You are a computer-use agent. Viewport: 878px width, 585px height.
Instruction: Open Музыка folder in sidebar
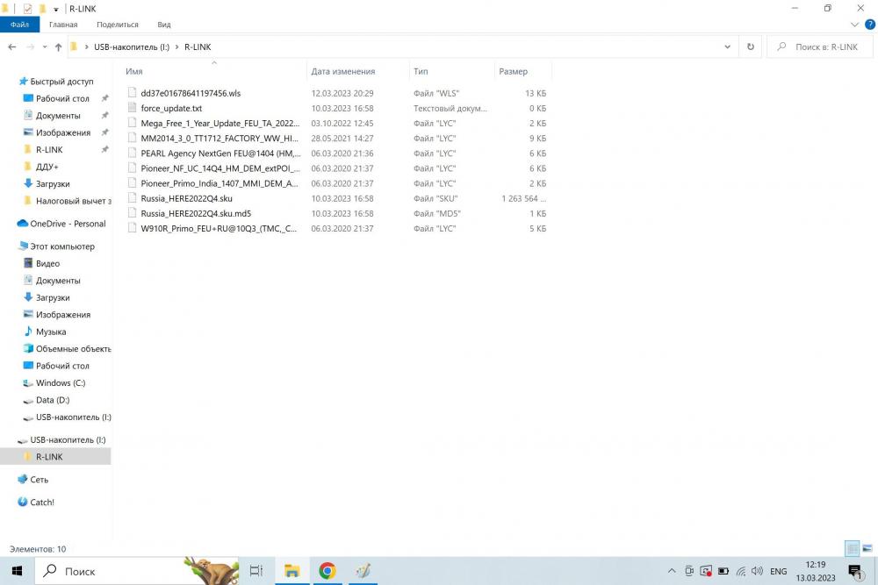[51, 332]
